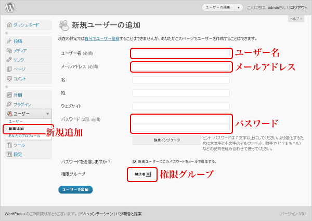The height and width of the screenshot is (221, 312).
Task: Click the Users people icon in sidebar
Action: (9, 114)
